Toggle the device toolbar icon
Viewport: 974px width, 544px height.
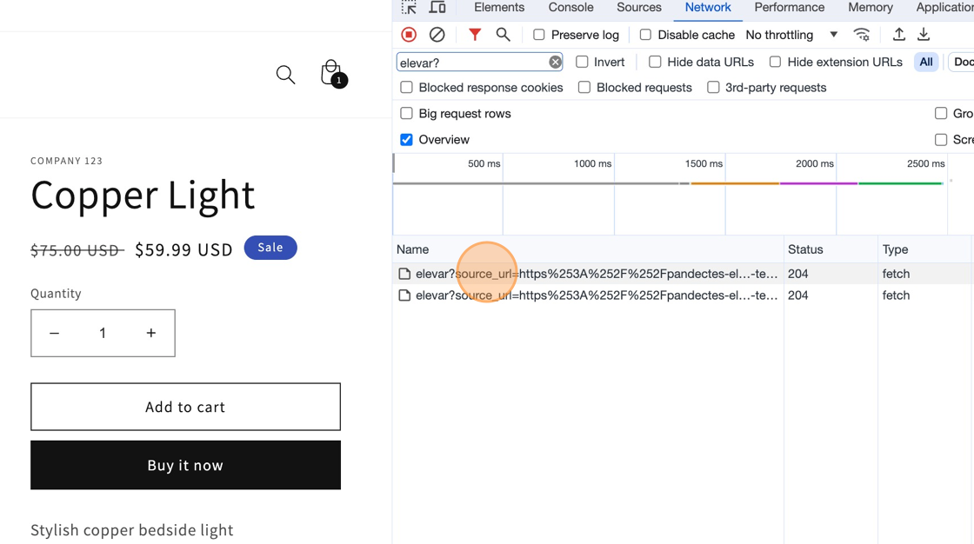[x=437, y=8]
